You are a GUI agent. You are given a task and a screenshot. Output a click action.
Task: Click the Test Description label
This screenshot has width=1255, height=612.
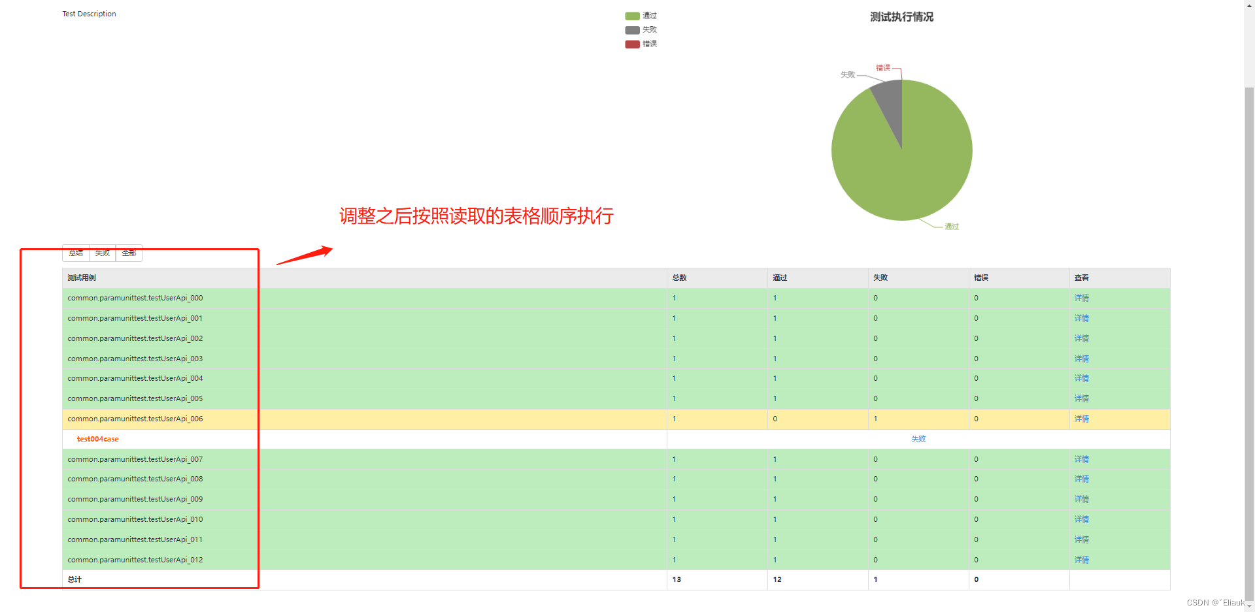point(89,14)
